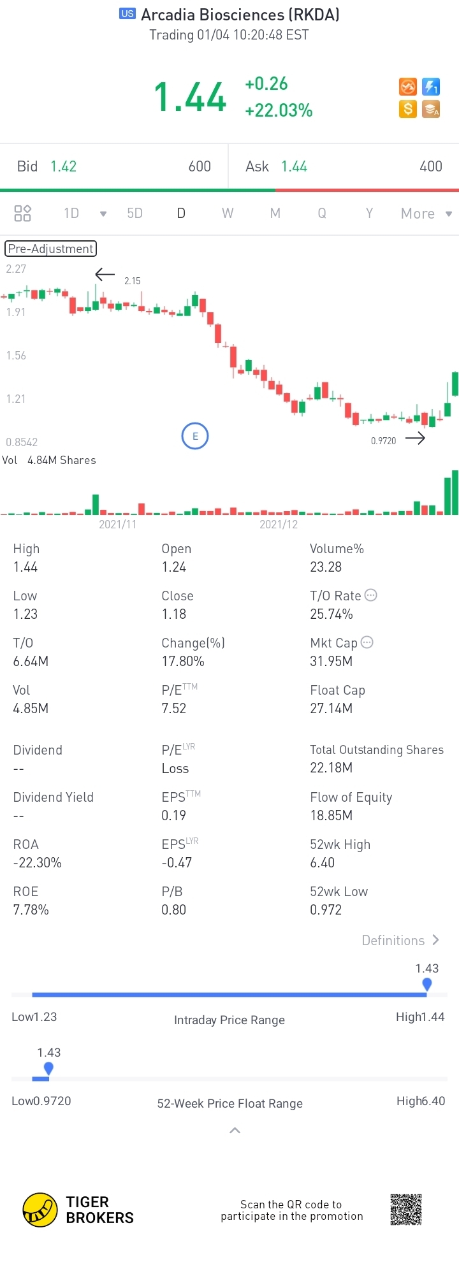Expand the 1D timeframe dropdown arrow

pos(103,214)
